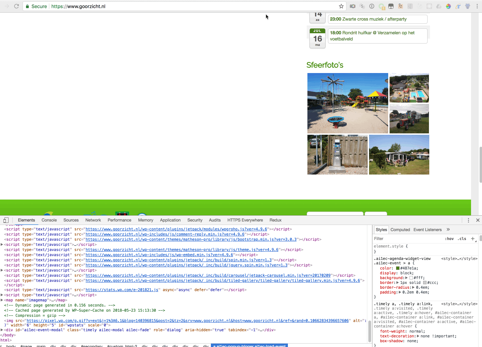
Task: Open the Rondrit huifkar event link
Action: pos(378,36)
